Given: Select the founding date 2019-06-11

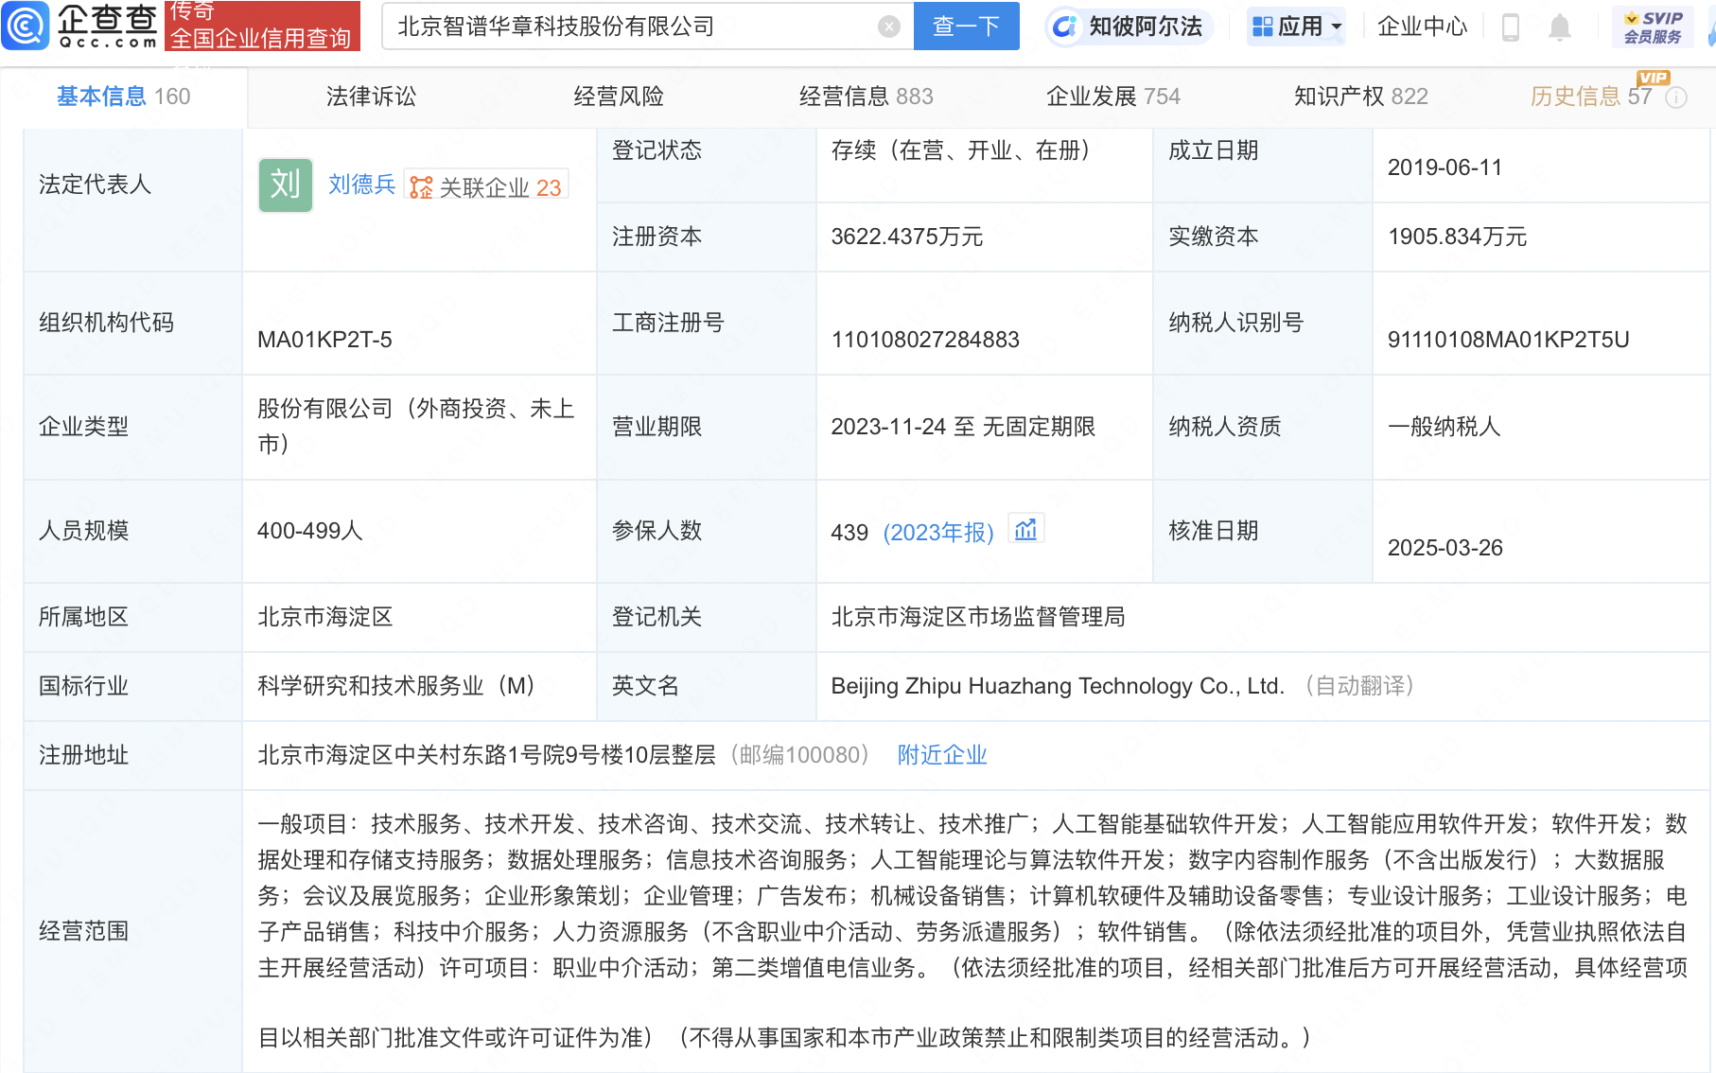Looking at the screenshot, I should click(x=1445, y=167).
